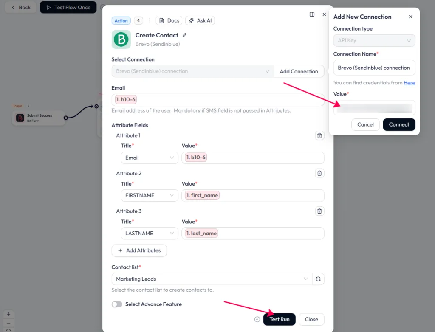Toggle side panel layout icon

312,14
